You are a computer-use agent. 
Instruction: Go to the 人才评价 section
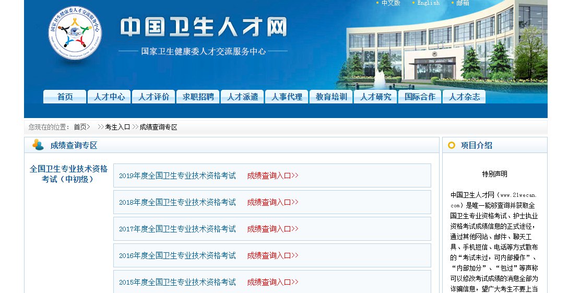(x=153, y=97)
